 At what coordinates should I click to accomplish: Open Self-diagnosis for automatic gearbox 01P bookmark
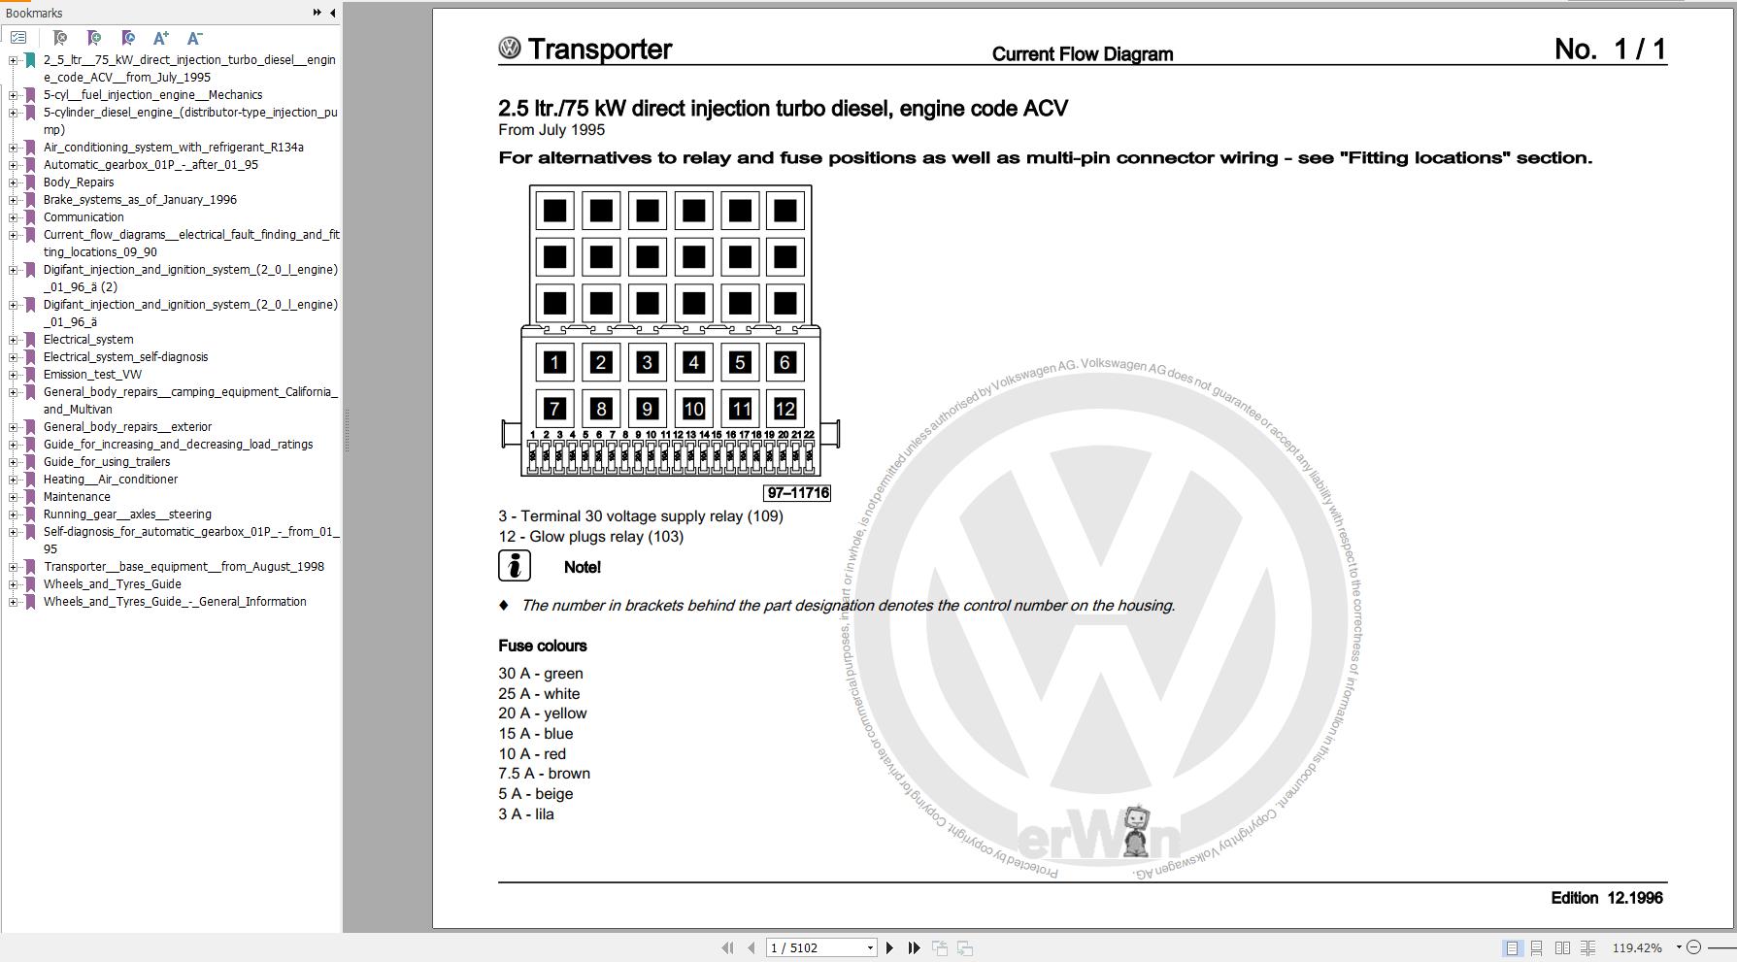coord(191,540)
